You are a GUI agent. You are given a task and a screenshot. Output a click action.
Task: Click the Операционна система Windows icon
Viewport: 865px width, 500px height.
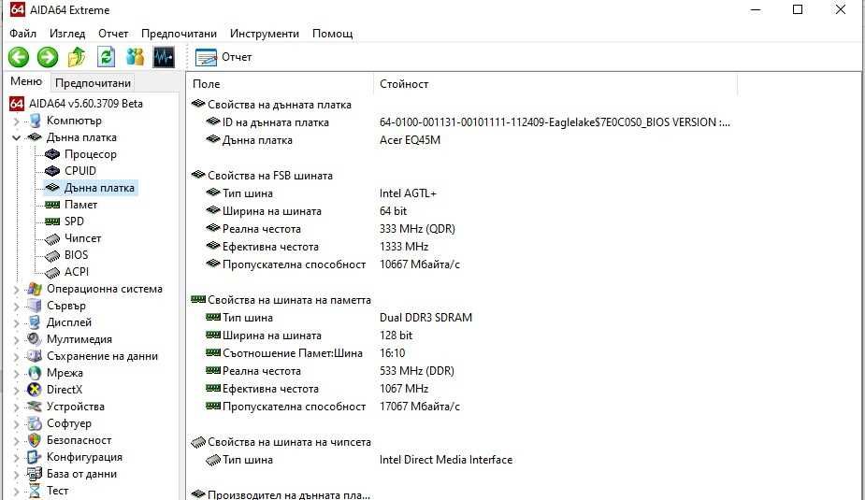pyautogui.click(x=35, y=289)
